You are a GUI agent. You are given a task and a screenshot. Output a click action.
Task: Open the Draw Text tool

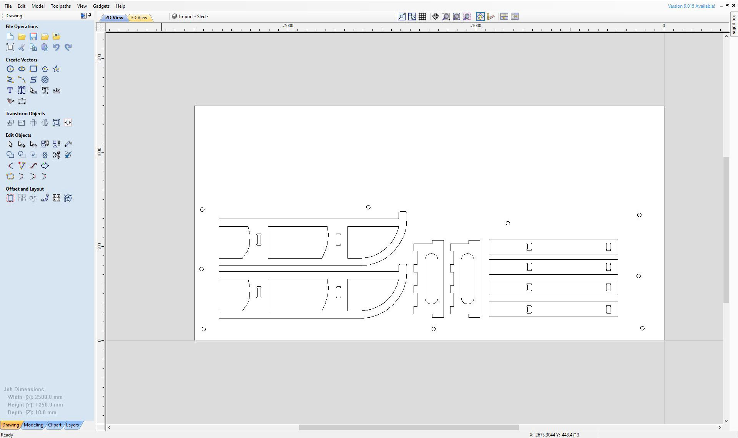point(10,90)
